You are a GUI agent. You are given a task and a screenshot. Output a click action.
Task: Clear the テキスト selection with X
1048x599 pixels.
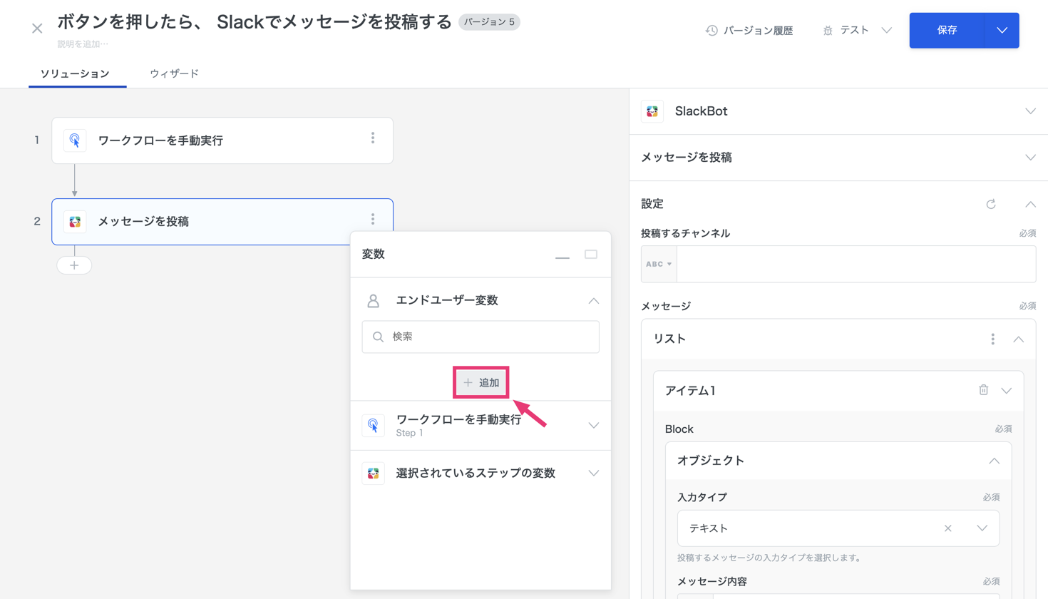point(947,528)
